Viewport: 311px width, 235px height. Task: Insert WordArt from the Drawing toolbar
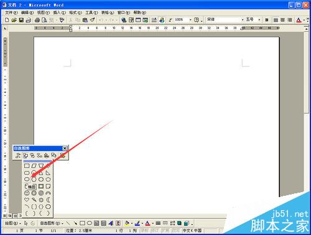click(111, 223)
